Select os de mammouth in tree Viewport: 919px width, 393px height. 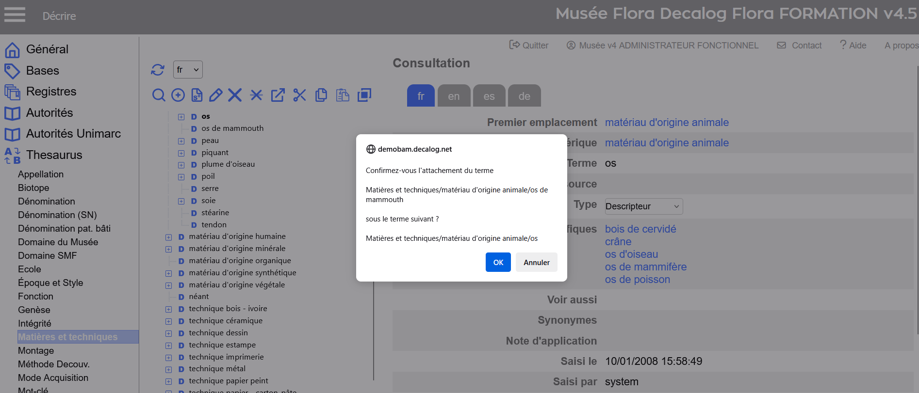click(232, 128)
